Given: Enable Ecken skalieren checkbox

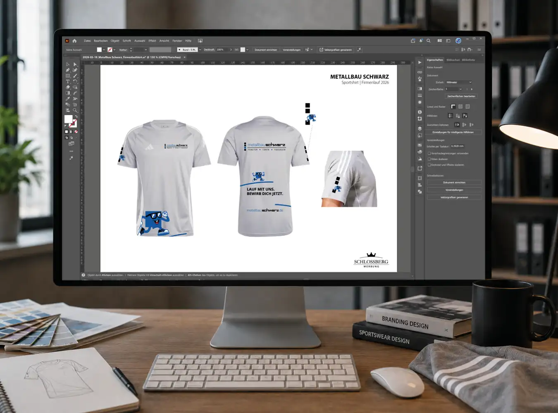Looking at the screenshot, I should (429, 159).
